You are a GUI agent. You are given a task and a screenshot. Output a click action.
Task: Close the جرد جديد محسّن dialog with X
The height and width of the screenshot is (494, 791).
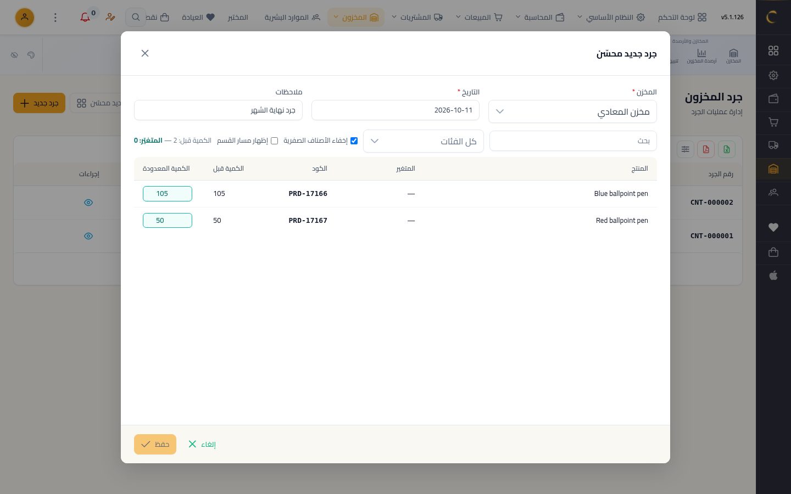[145, 53]
